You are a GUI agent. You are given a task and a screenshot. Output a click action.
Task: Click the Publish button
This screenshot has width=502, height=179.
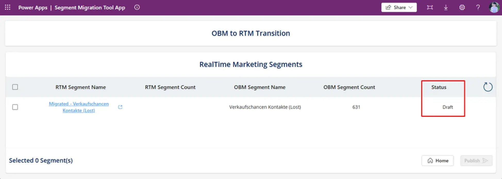point(476,161)
